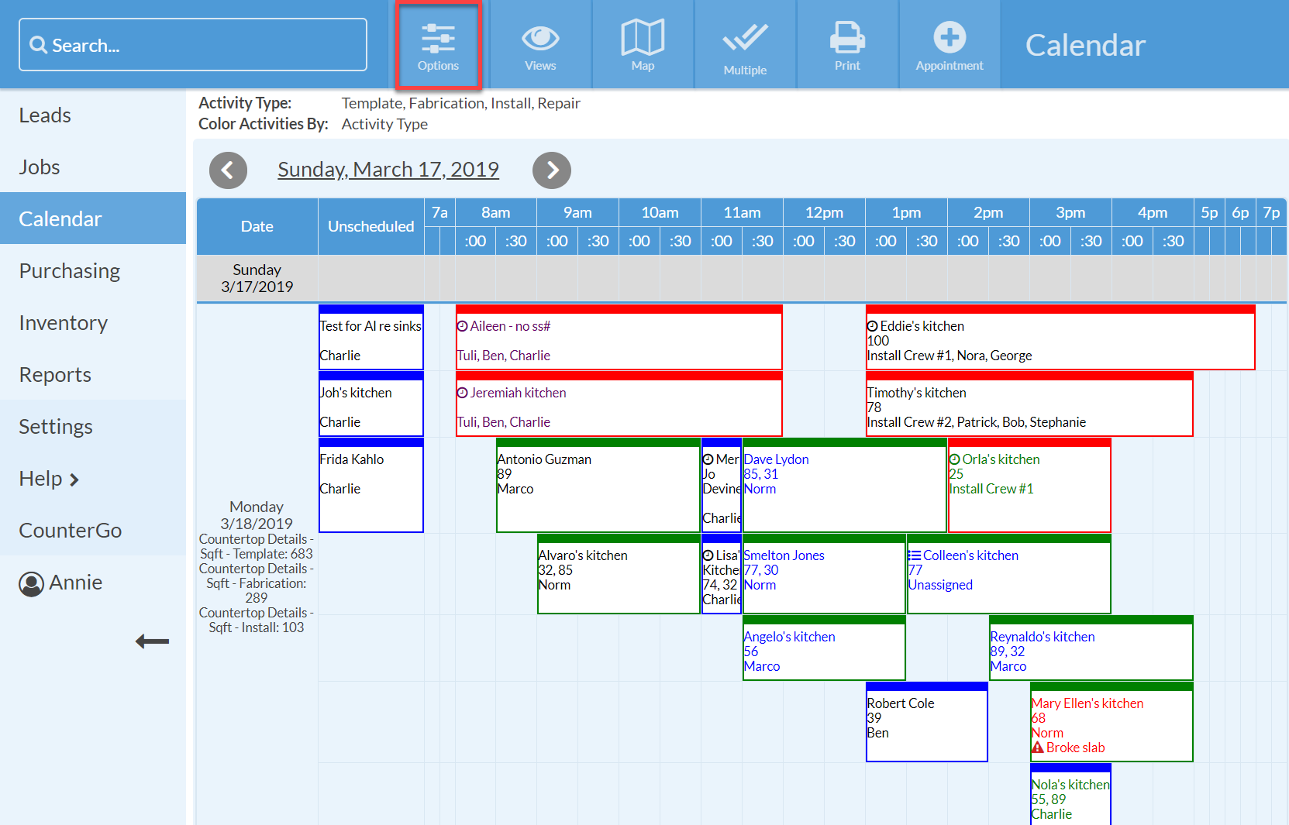Advance to the next day
The image size is (1289, 825).
552,170
